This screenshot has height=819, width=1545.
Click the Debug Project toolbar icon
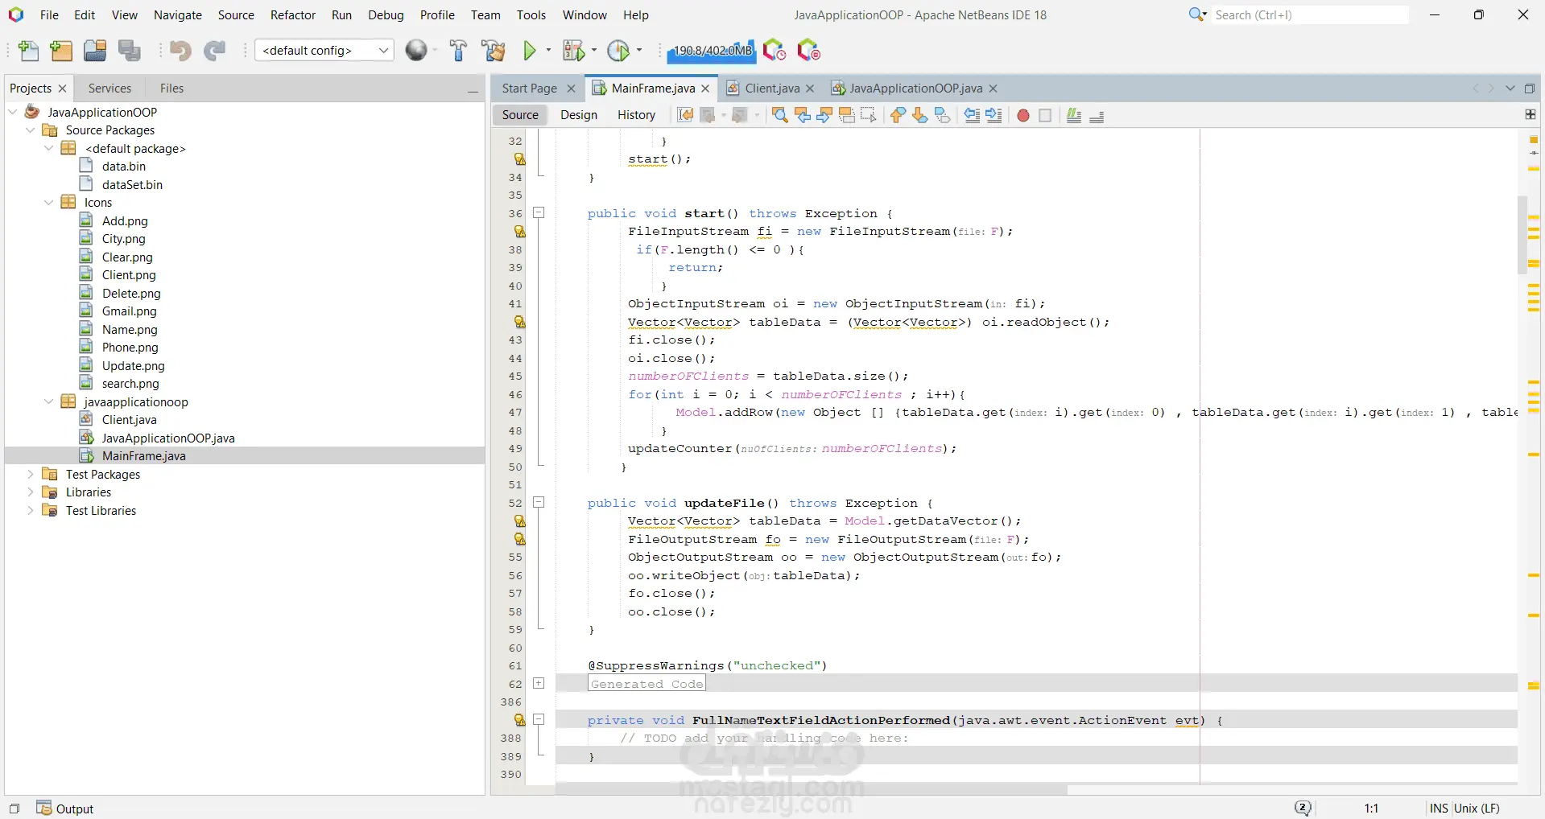tap(573, 51)
